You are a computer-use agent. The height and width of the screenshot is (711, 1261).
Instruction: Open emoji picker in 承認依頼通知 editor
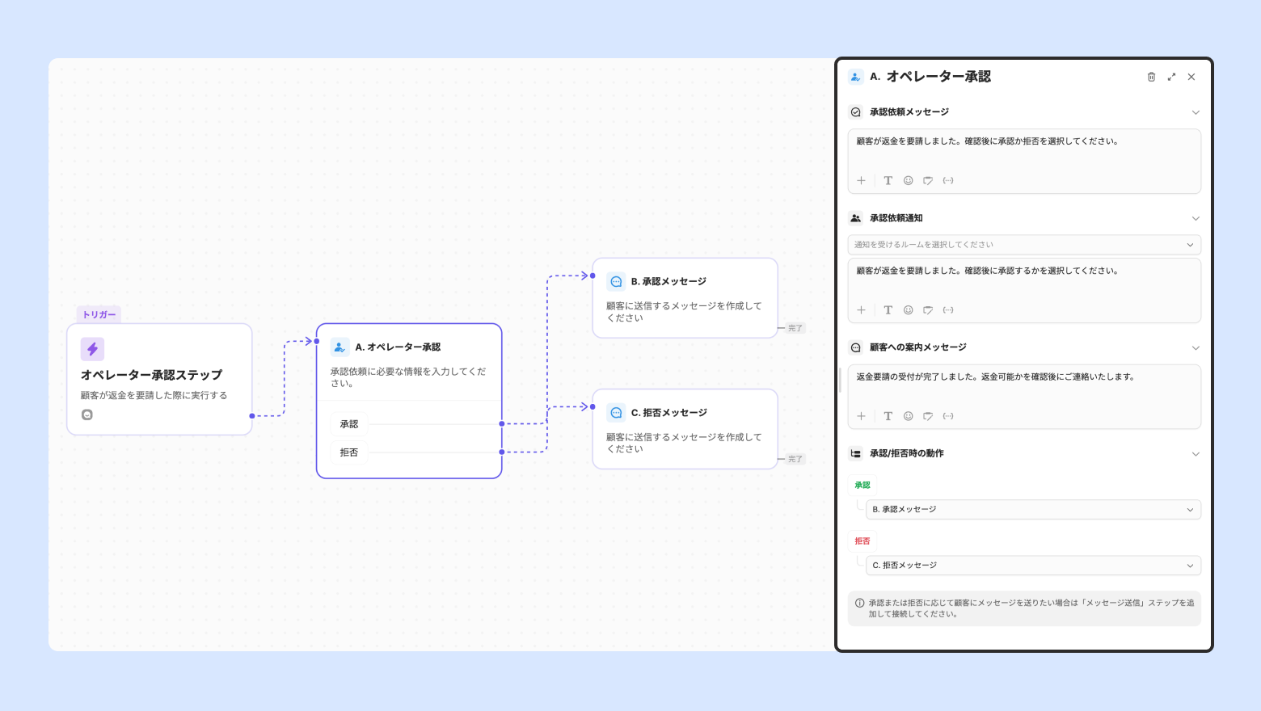pos(909,310)
